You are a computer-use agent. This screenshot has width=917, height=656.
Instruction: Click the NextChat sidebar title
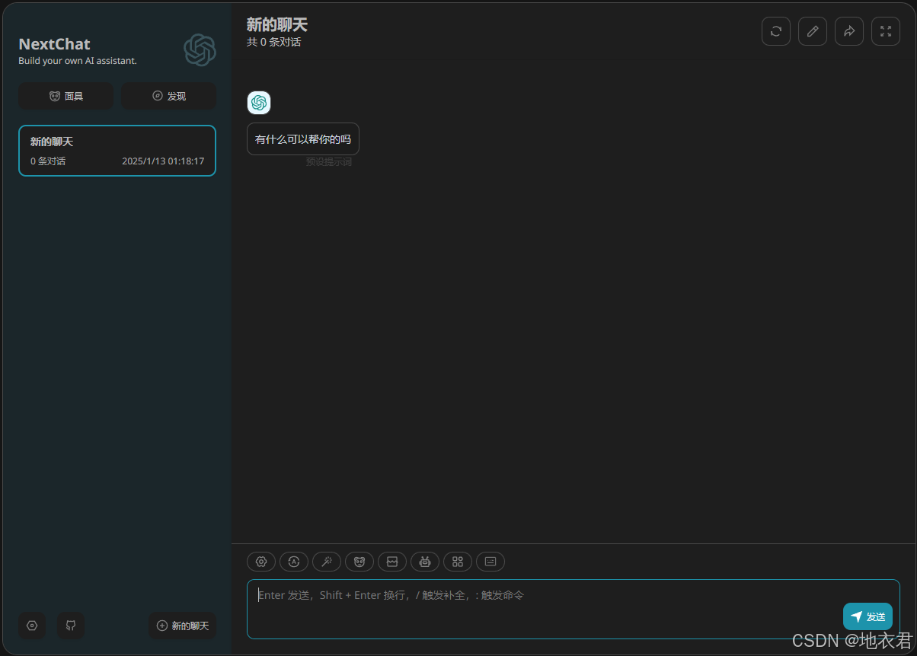tap(54, 44)
